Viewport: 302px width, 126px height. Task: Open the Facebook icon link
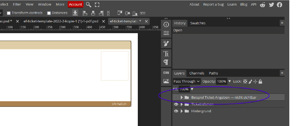coord(280,4)
